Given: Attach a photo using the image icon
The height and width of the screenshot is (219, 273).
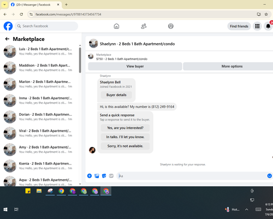Looking at the screenshot, I should coord(97,176).
